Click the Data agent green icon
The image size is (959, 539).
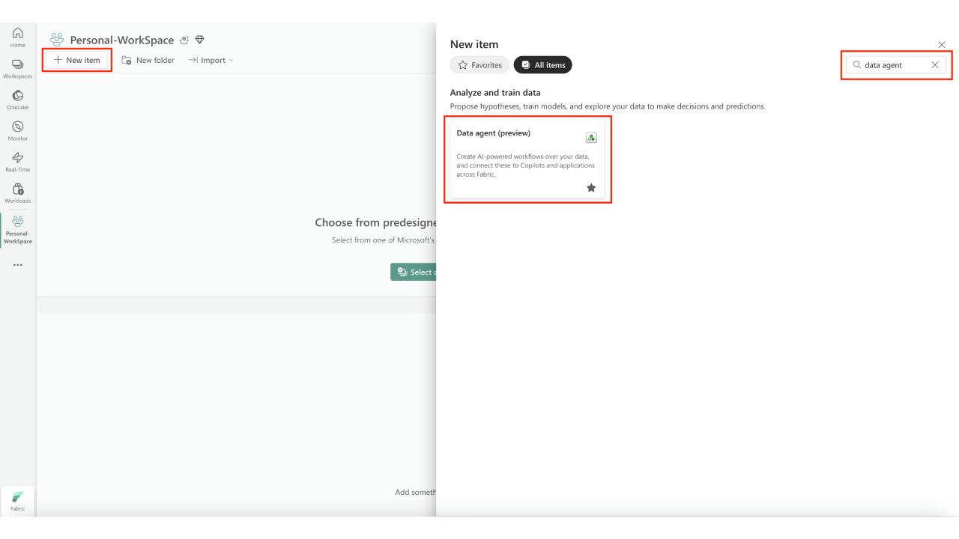point(591,138)
